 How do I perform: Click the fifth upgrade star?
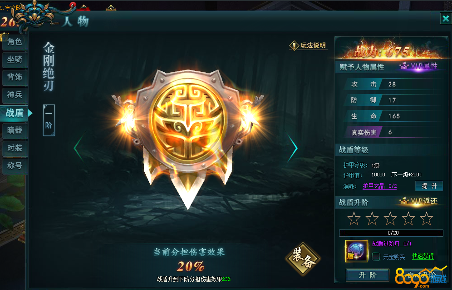(426, 219)
